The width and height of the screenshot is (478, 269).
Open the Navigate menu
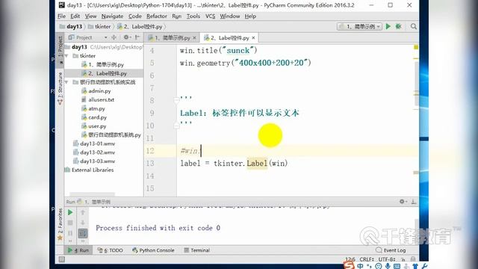pyautogui.click(x=112, y=16)
